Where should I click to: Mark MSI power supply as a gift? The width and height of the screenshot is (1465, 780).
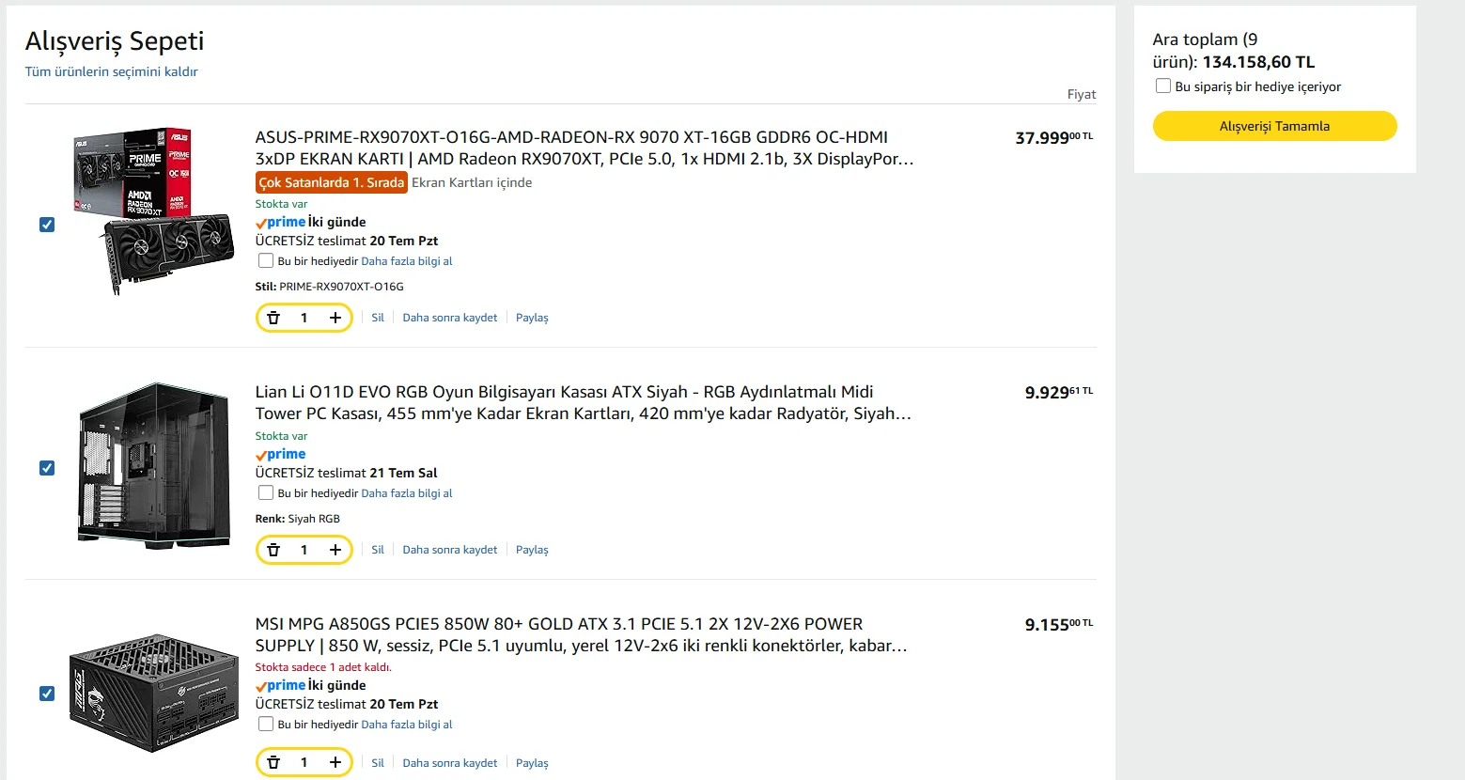click(266, 725)
